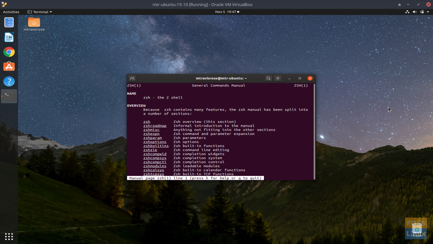Close the terminal with orange X
The height and width of the screenshot is (244, 433).
310,78
